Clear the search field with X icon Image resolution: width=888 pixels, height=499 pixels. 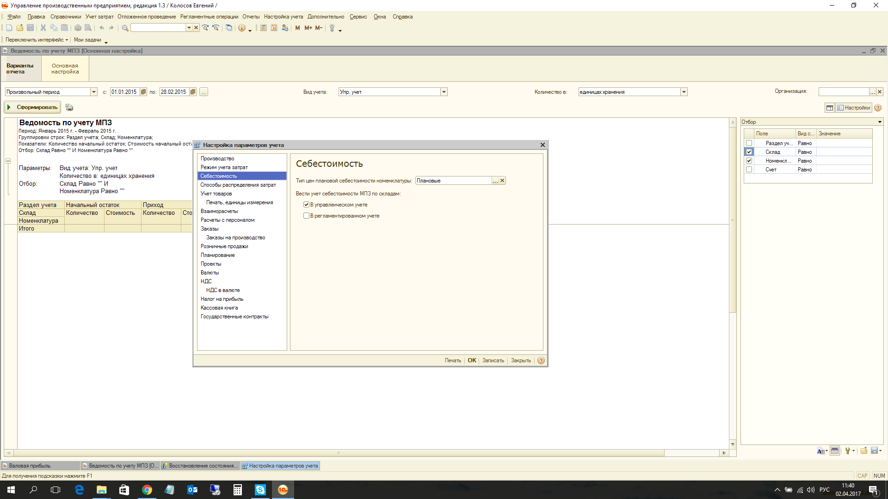[196, 28]
